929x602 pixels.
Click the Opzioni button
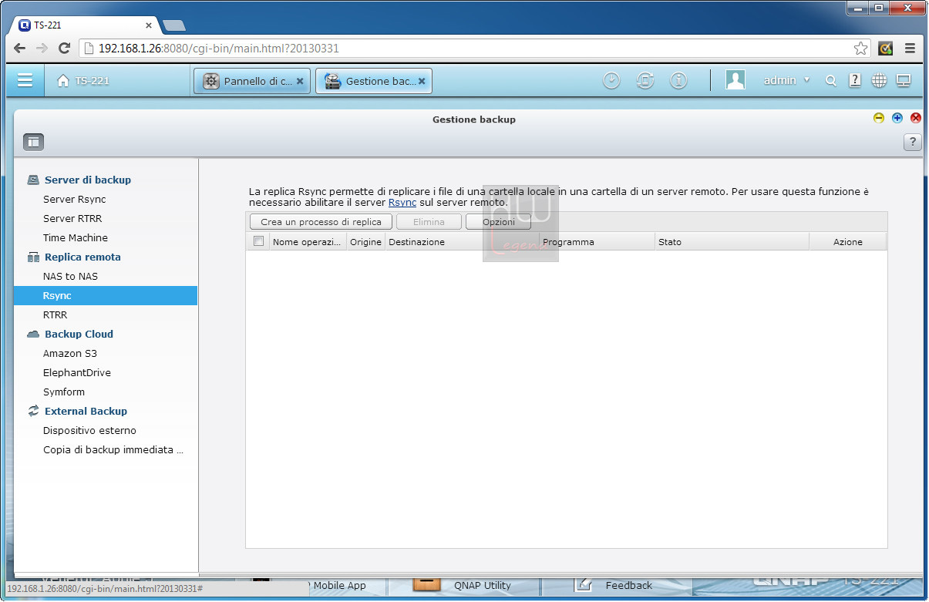pos(499,221)
